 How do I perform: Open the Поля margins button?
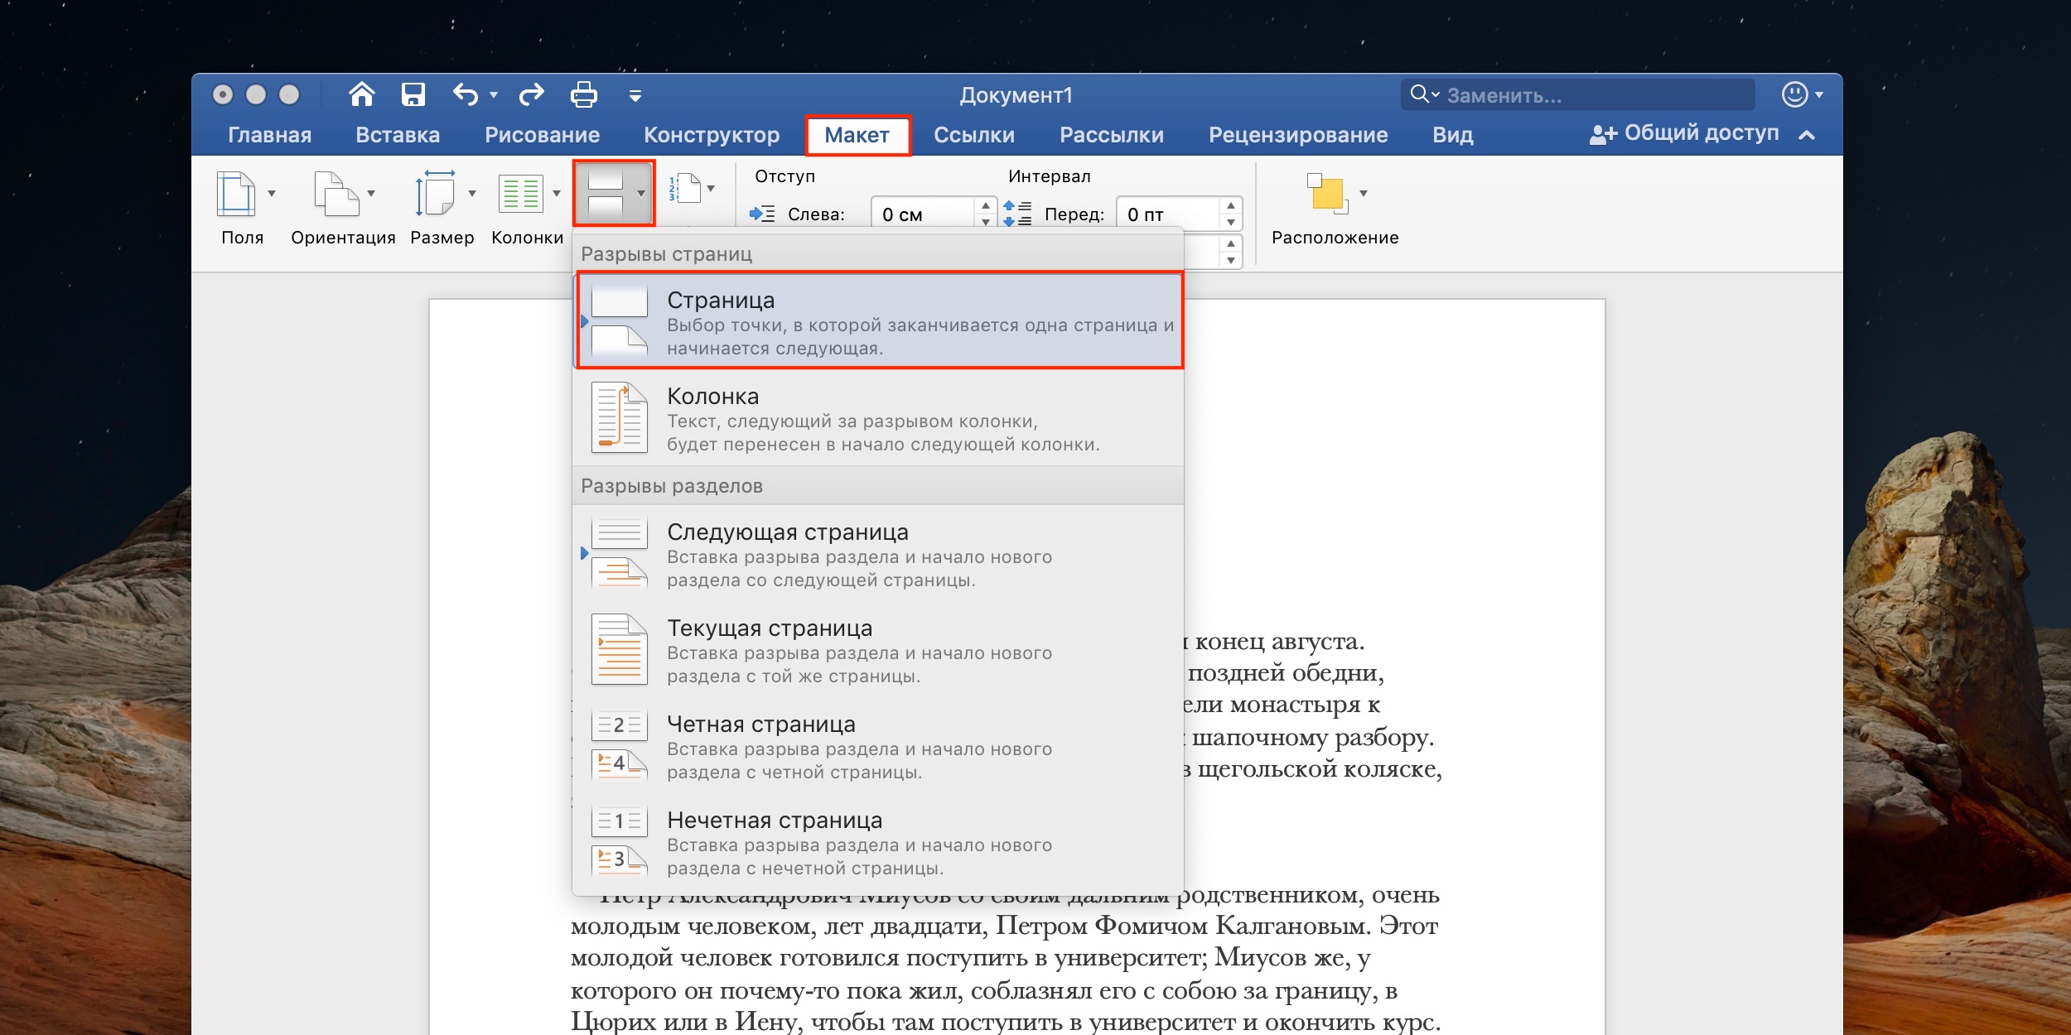(237, 193)
